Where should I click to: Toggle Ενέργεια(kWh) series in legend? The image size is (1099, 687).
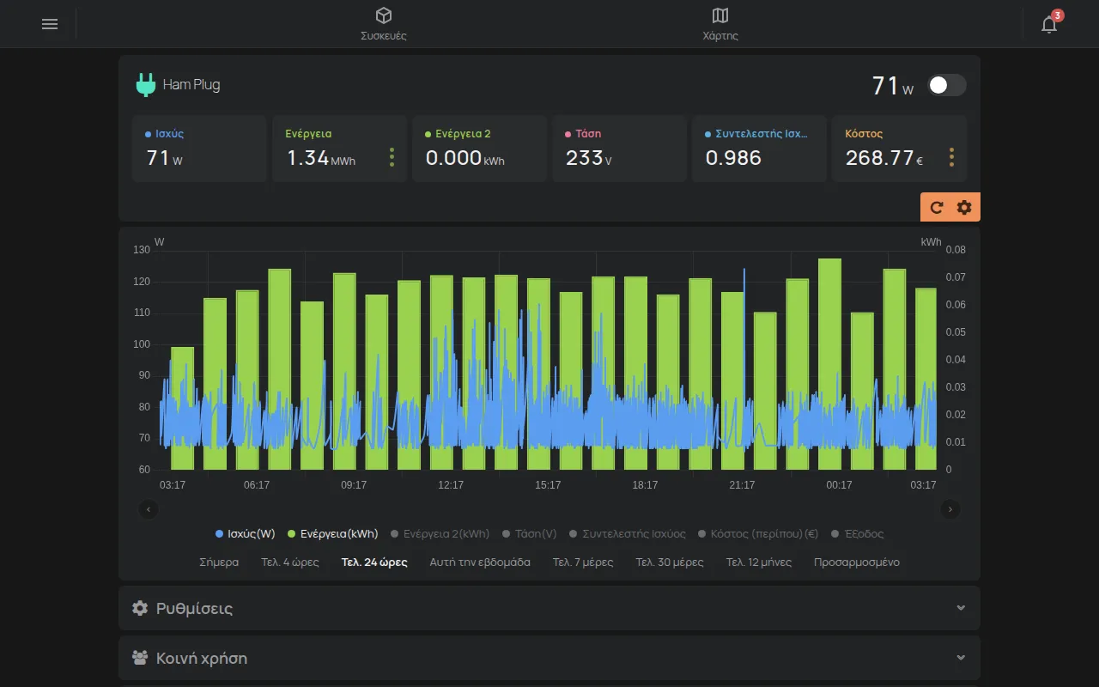point(333,533)
